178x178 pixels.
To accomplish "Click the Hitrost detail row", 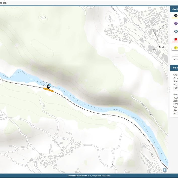I will 176,94.
